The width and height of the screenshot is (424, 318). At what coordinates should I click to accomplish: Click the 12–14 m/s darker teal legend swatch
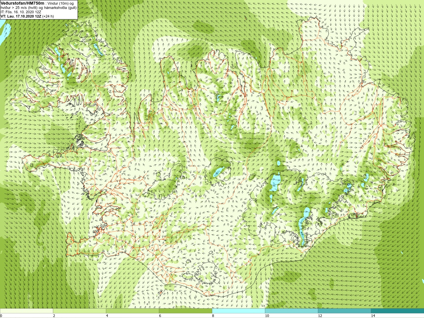(344, 311)
